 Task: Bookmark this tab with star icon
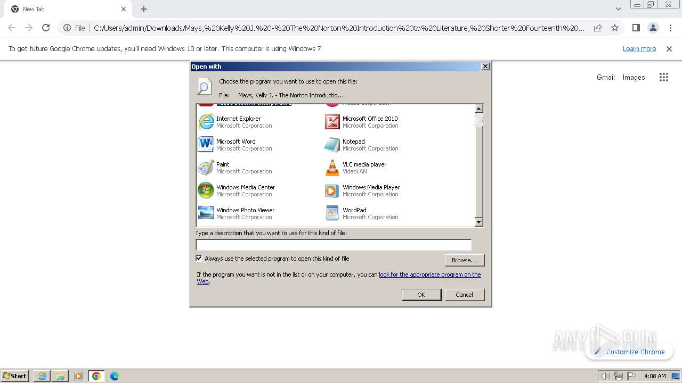point(615,28)
